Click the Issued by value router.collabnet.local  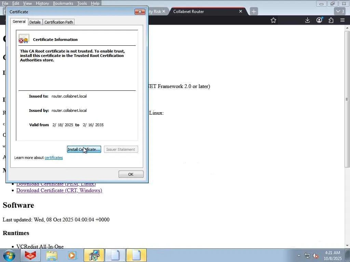pos(69,111)
